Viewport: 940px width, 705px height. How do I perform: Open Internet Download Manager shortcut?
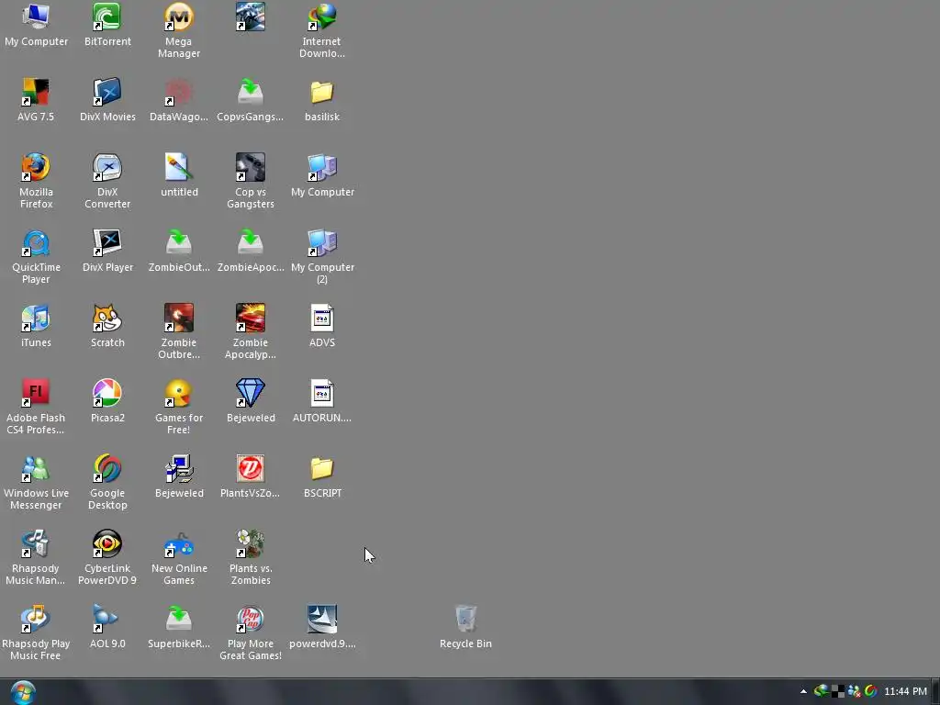coord(322,30)
